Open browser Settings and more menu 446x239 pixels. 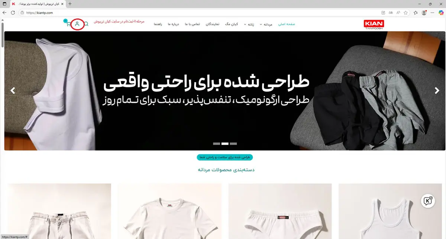click(433, 13)
